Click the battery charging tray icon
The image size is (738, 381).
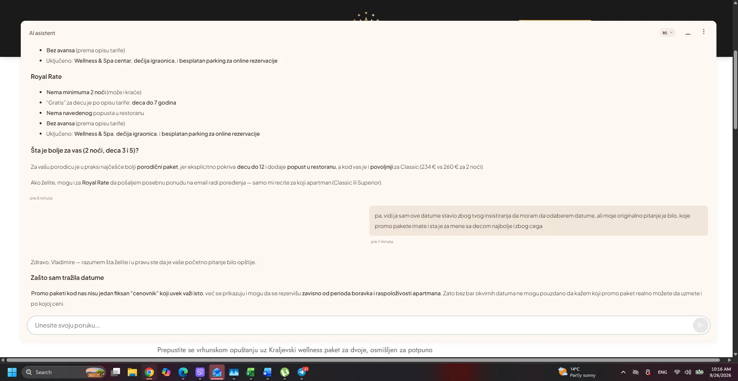coord(700,372)
